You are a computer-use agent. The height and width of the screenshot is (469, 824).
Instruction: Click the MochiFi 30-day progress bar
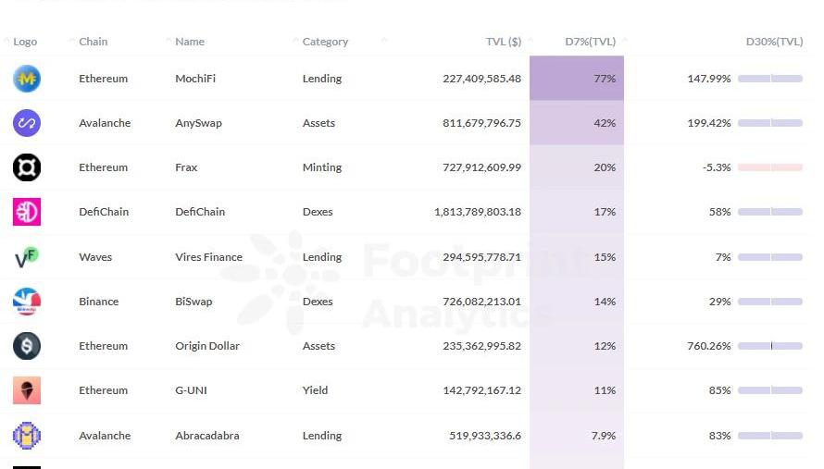pyautogui.click(x=770, y=79)
